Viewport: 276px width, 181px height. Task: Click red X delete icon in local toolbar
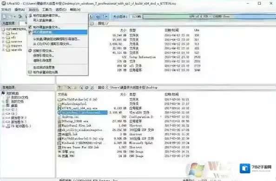69,87
